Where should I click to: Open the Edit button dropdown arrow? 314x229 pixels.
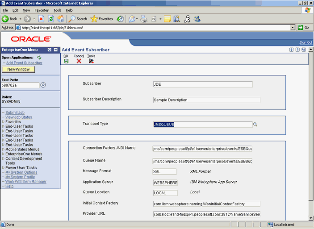coord(160,19)
